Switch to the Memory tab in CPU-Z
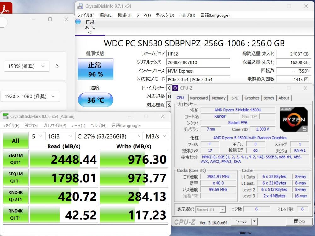 coord(218,98)
